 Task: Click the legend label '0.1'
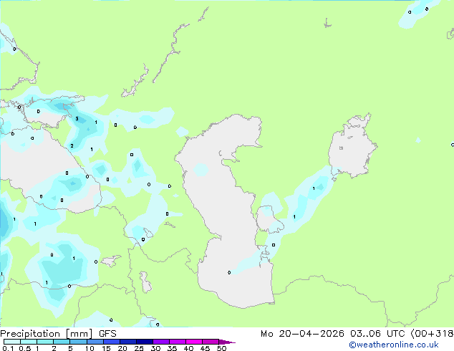pos(8,348)
